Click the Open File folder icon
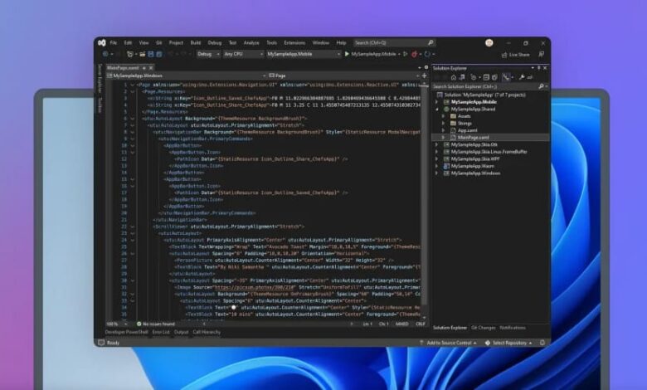647x390 pixels. (x=143, y=54)
